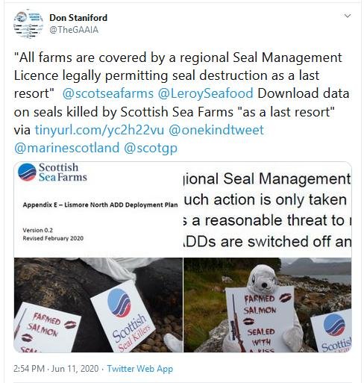Viewport: 364px width, 383px height.
Task: Click the Don Staniford display name
Action: click(78, 18)
